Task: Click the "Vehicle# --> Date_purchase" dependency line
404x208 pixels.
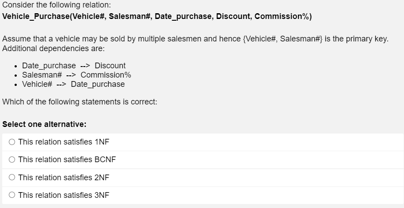Action: pyautogui.click(x=73, y=84)
